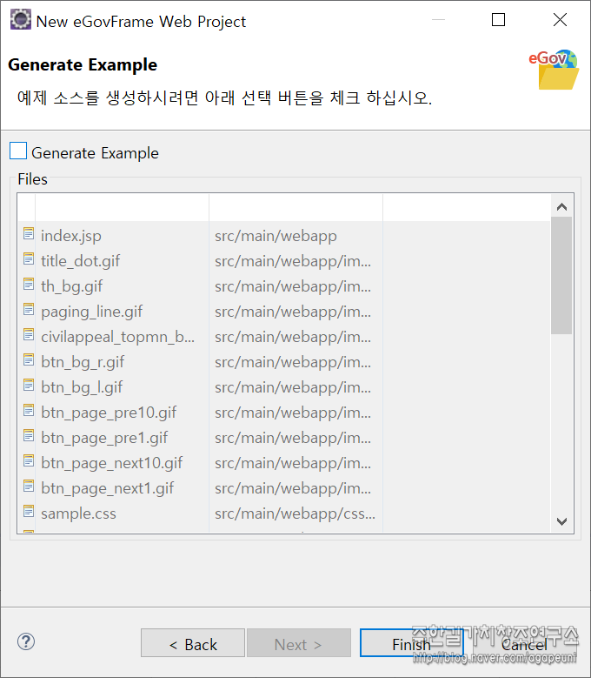The width and height of the screenshot is (591, 678).
Task: Click the file icon beside civilappeal_topmn_b...
Action: pos(29,335)
